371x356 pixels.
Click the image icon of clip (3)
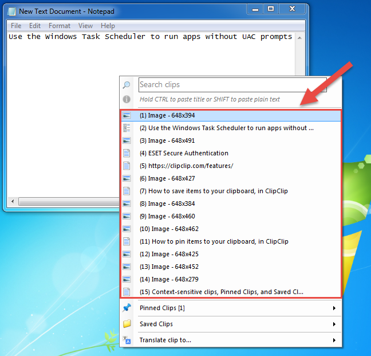tap(127, 140)
